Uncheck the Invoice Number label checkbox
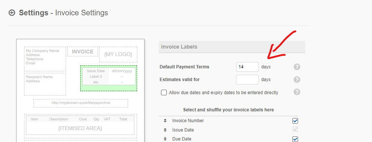Screen dimensions: 372x142 pos(295,121)
